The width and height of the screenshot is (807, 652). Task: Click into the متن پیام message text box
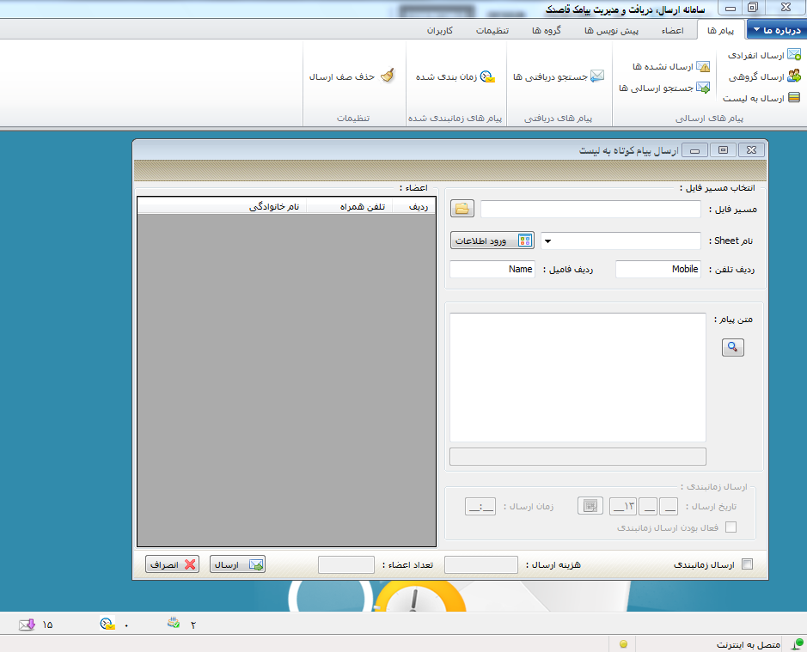pyautogui.click(x=578, y=376)
